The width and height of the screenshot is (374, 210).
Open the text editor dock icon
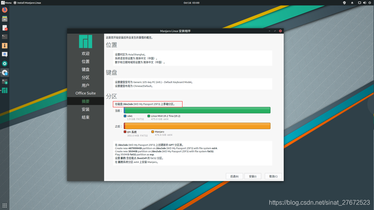(x=5, y=28)
